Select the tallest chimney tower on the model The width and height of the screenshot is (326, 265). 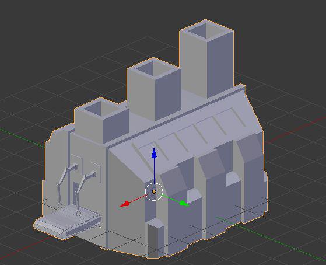click(206, 60)
